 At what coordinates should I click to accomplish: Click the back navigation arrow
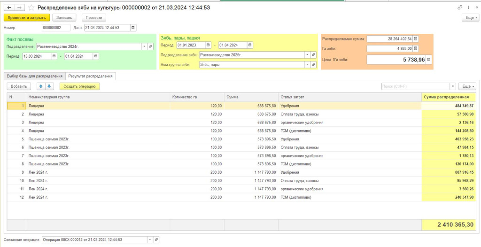(x=9, y=8)
